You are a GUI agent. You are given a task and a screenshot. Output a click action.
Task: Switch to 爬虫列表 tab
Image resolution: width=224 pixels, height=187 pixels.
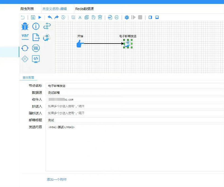tap(27, 9)
